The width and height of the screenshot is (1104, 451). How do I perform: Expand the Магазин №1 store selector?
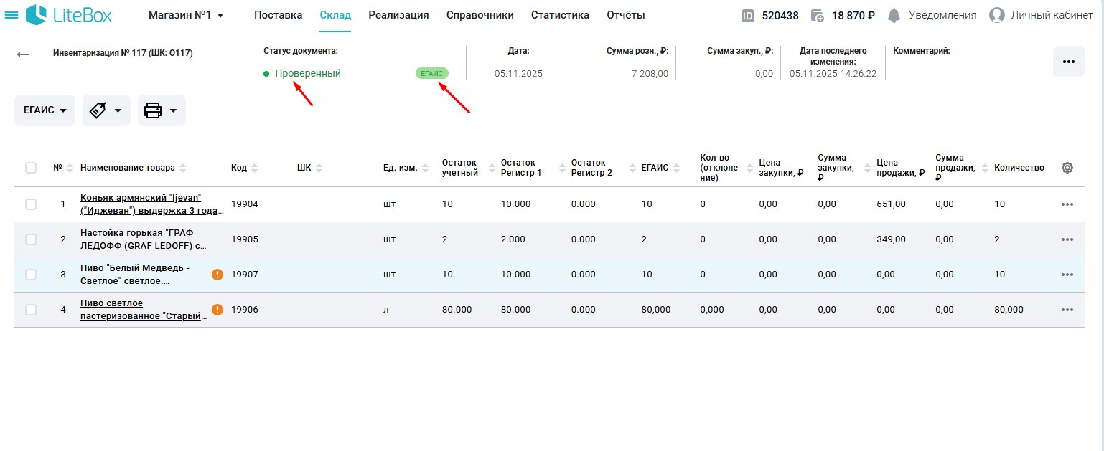(x=186, y=15)
